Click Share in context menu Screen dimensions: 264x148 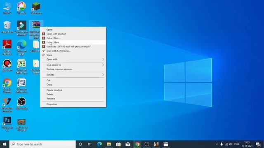[x=73, y=55]
